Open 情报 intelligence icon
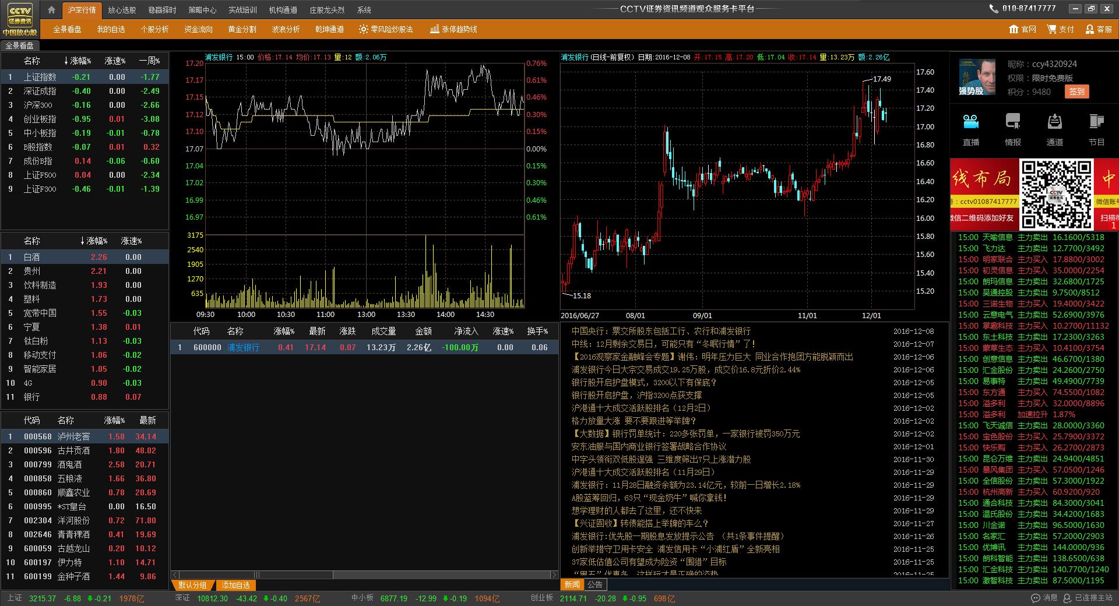1119x606 pixels. [1013, 122]
